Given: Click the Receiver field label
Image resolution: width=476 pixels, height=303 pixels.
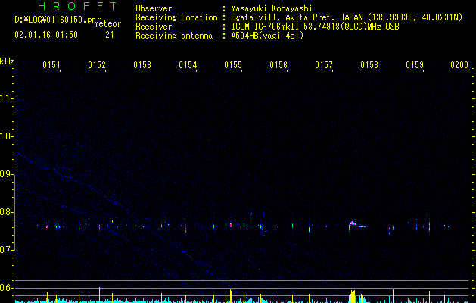Looking at the screenshot, I should tap(154, 27).
